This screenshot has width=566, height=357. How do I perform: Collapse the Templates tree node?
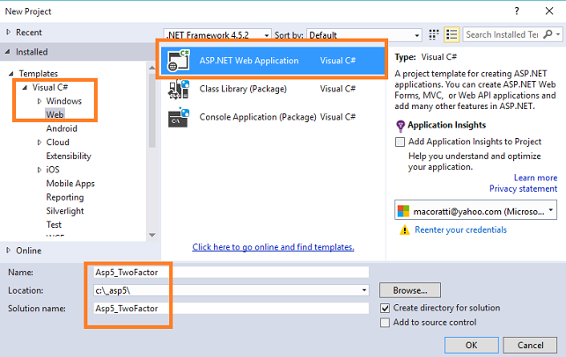[x=11, y=74]
